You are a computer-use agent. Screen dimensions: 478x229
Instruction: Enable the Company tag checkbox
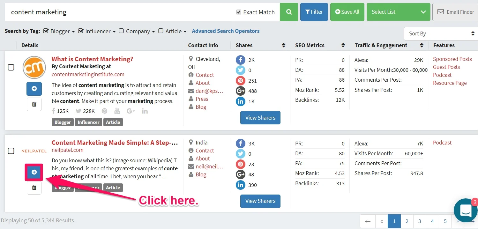click(121, 31)
